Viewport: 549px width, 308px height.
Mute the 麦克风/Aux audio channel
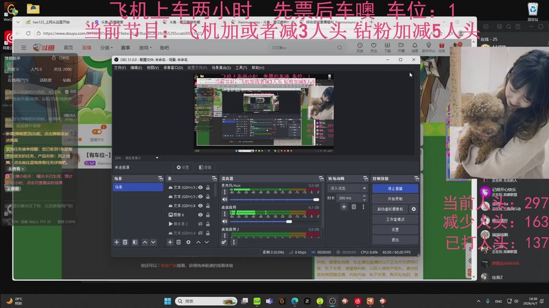(225, 199)
